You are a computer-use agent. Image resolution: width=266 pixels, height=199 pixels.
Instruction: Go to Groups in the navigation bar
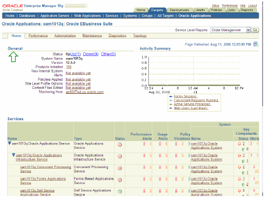pos(147,15)
